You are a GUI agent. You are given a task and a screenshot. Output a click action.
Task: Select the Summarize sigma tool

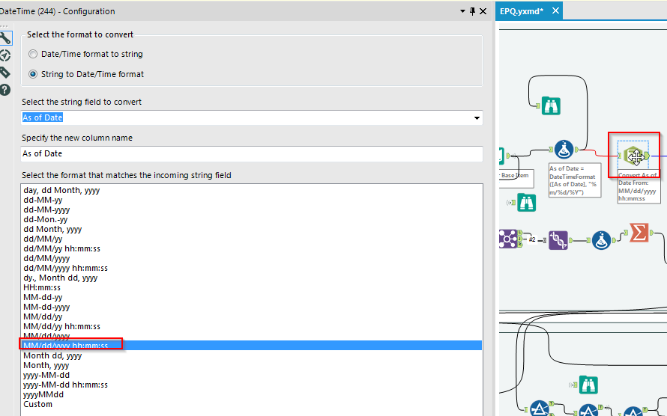coord(639,233)
